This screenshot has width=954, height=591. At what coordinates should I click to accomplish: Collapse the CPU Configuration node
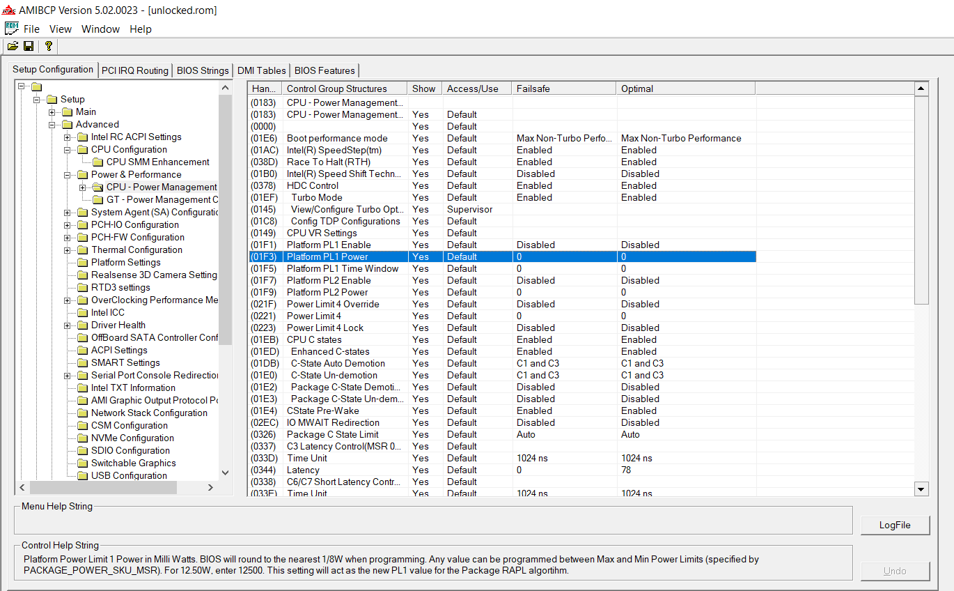point(68,150)
